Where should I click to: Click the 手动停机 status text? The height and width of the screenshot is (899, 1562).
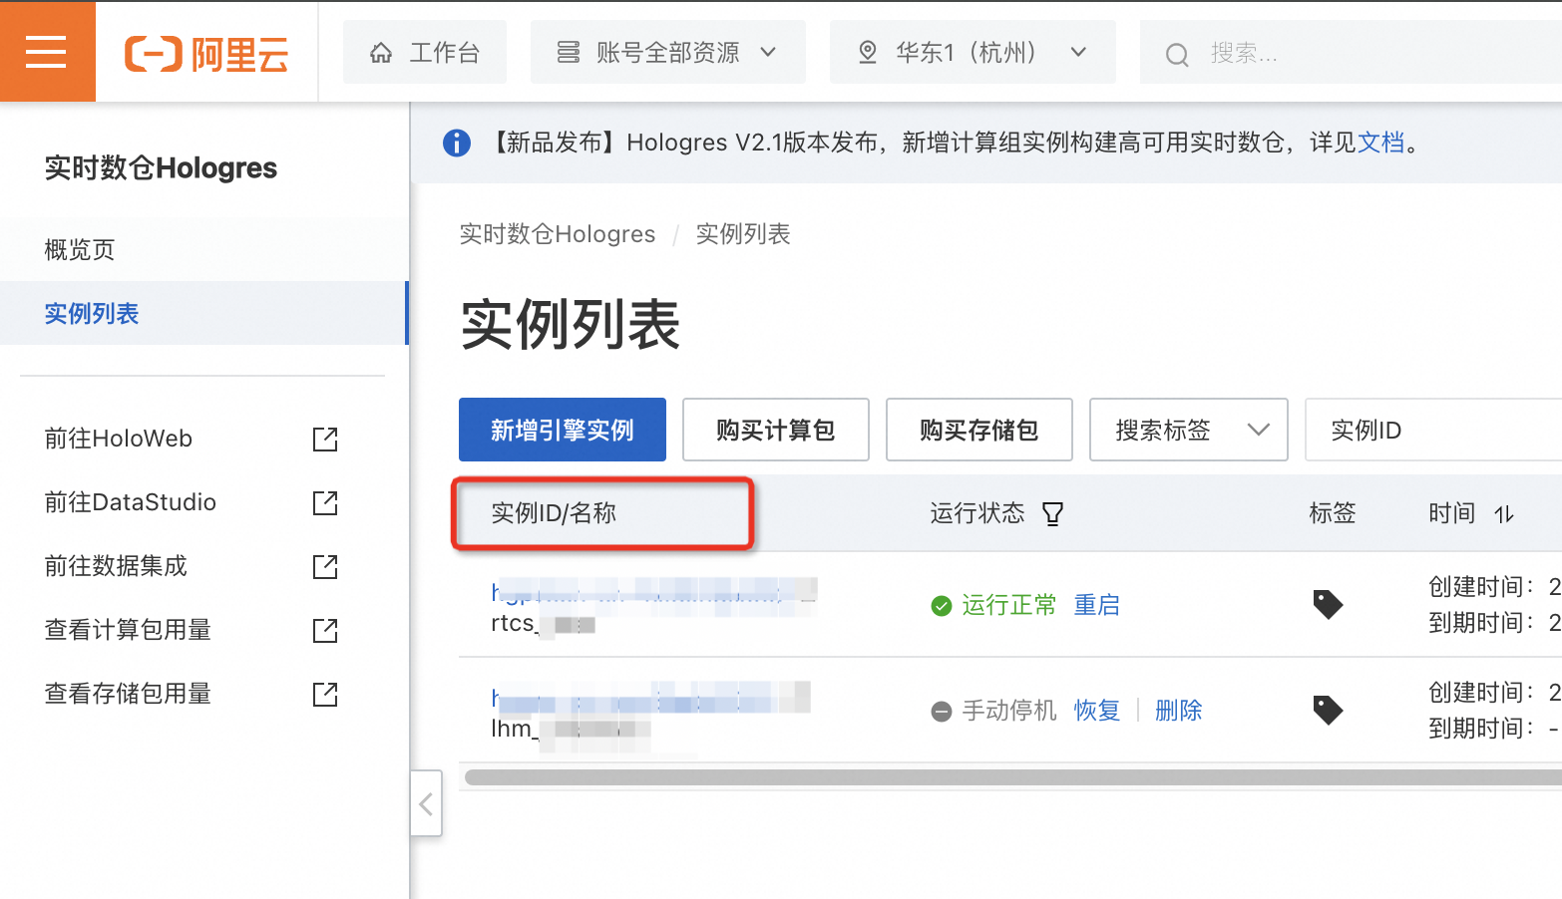coord(1008,711)
